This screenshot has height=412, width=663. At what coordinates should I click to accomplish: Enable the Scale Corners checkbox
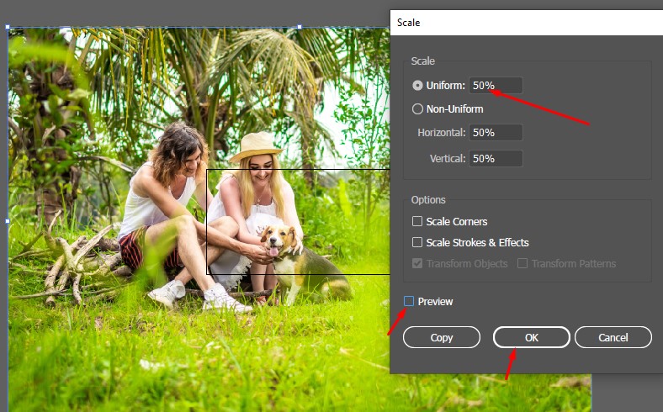tap(417, 222)
